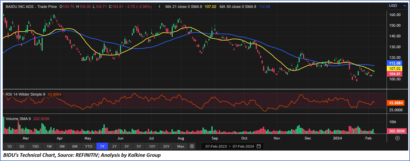Select the 3Y time range

pos(127,146)
